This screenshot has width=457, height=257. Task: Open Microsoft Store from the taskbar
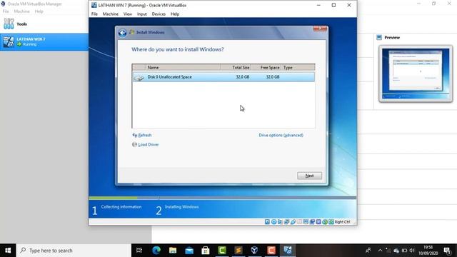click(x=206, y=251)
